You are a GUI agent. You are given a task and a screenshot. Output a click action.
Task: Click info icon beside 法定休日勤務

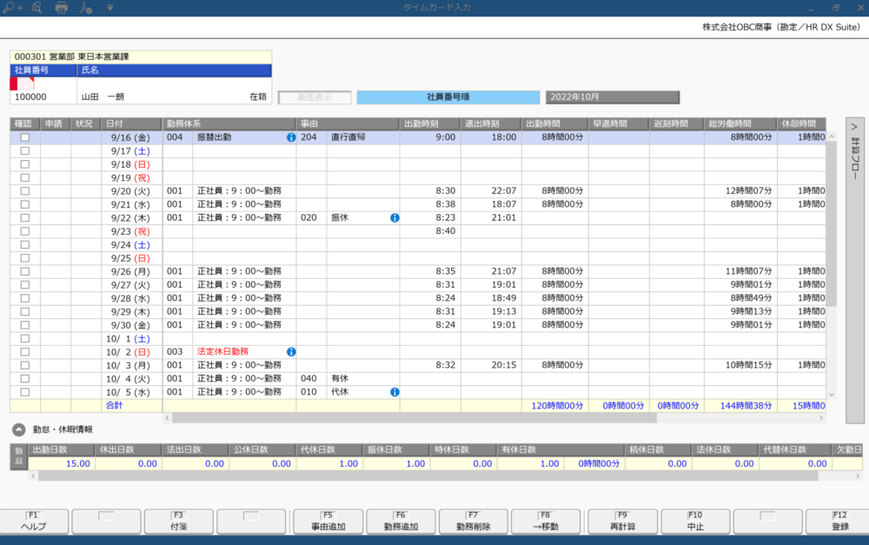coord(291,352)
